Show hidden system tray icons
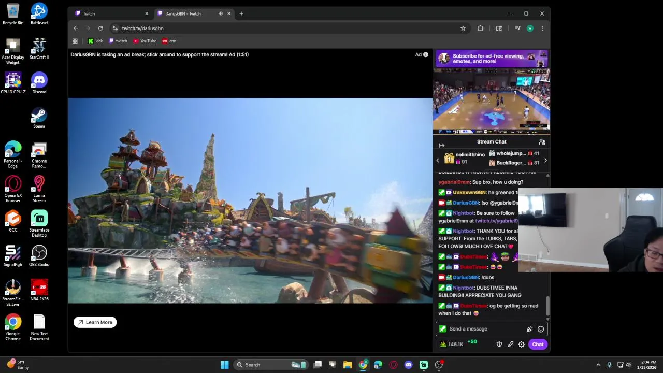Viewport: 663px width, 373px height. click(598, 365)
